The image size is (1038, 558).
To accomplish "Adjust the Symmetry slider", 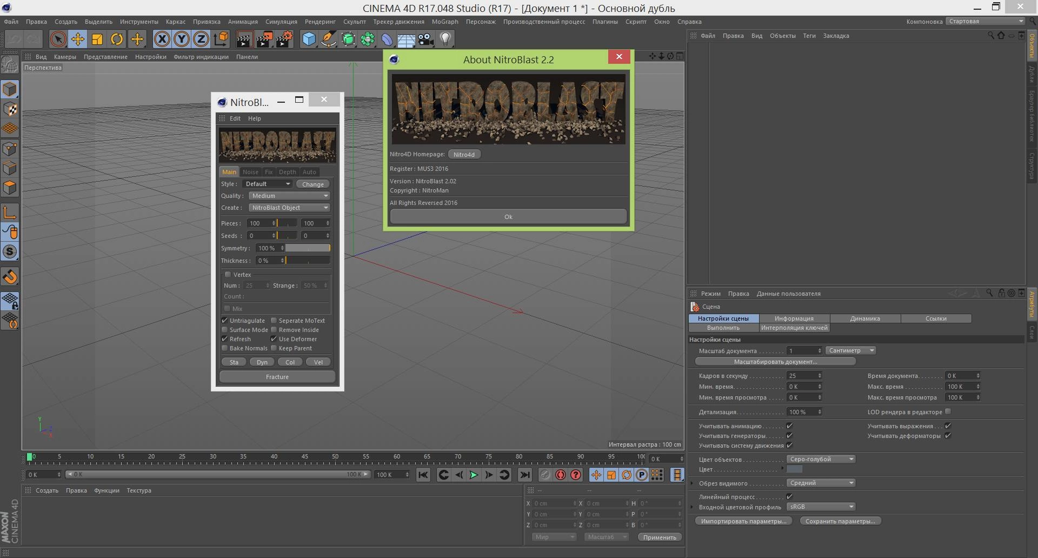I will (x=308, y=248).
